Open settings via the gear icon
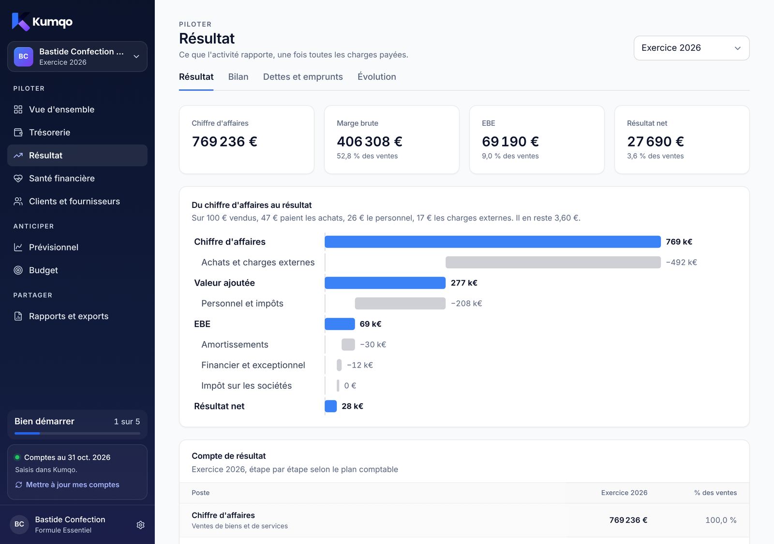Viewport: 774px width, 544px height. point(140,525)
